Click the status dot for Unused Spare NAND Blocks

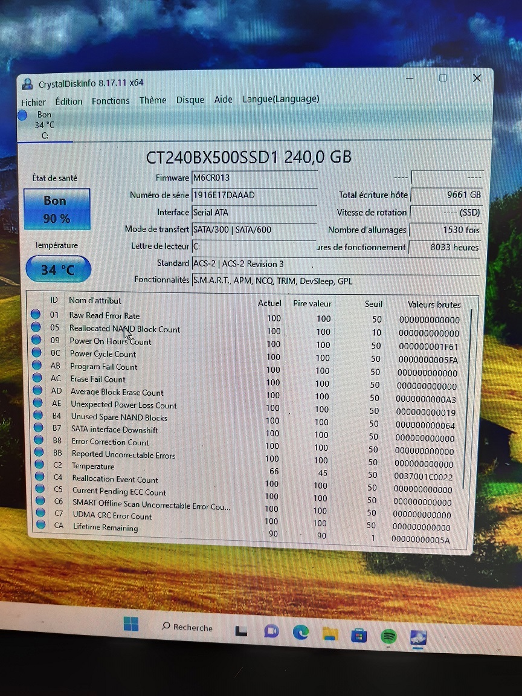[38, 415]
